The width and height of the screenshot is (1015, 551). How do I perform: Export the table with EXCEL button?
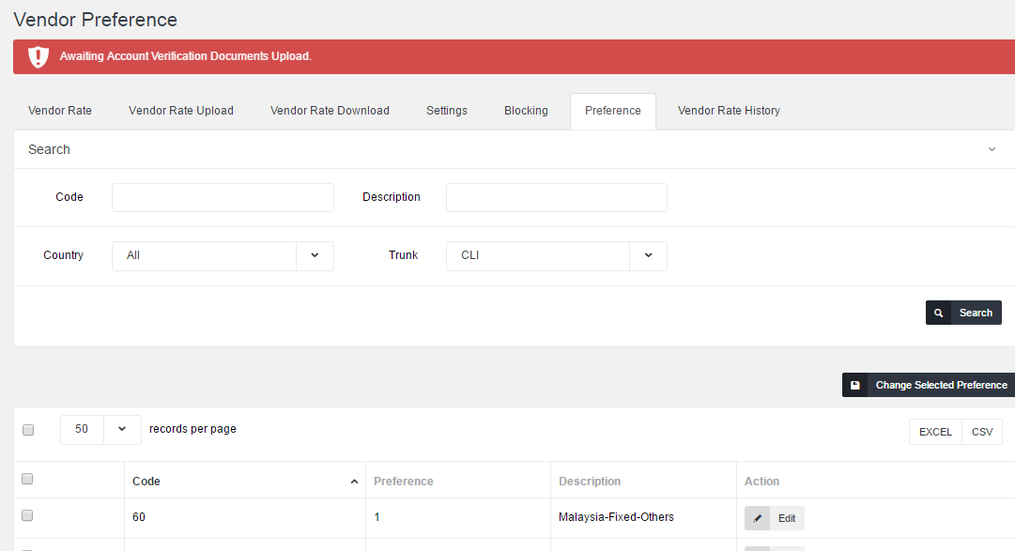click(934, 432)
